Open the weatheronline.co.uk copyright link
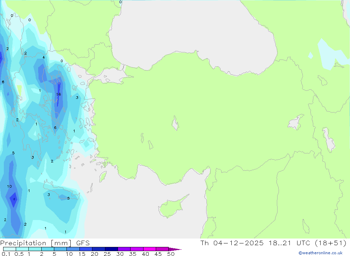The width and height of the screenshot is (350, 256). tap(321, 253)
